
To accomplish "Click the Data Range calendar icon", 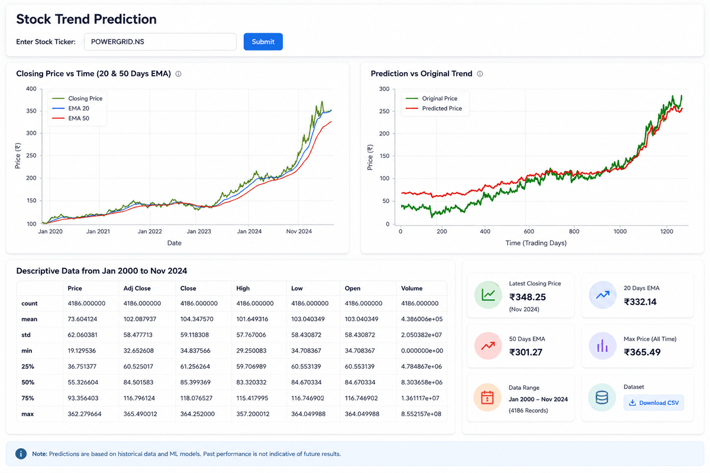I will coord(489,397).
